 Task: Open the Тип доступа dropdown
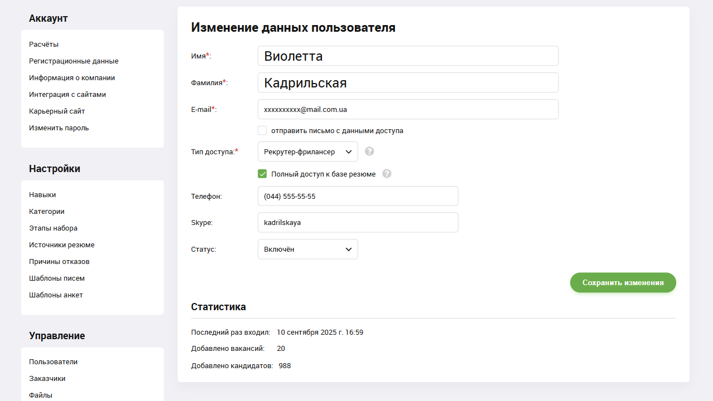click(307, 151)
